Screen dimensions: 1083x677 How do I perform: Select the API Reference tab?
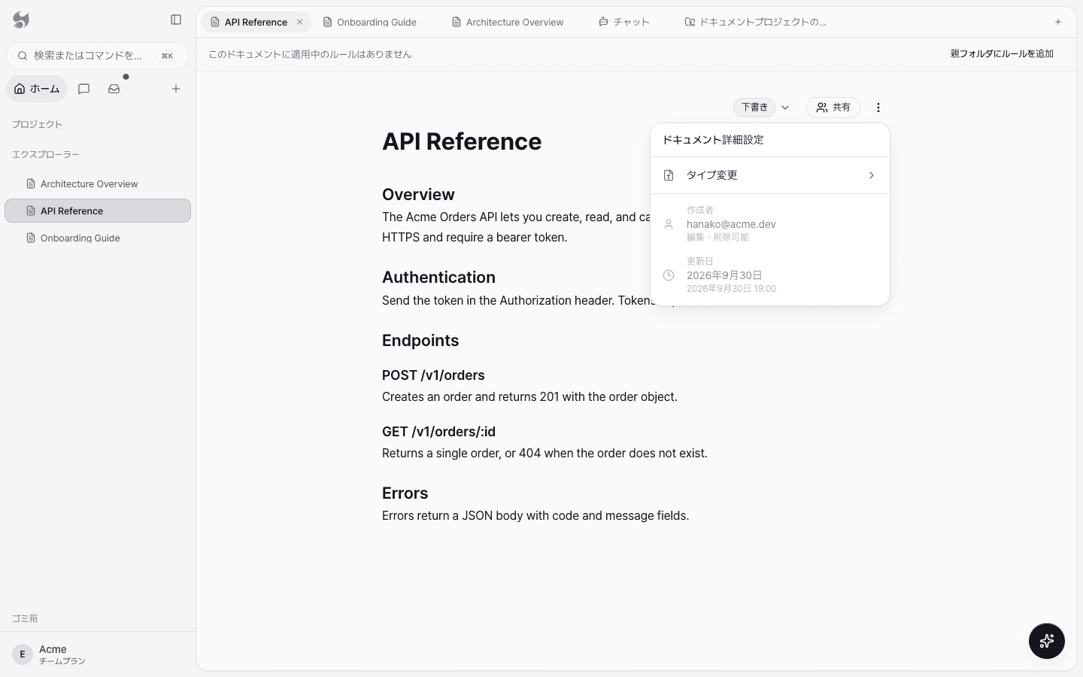(256, 22)
